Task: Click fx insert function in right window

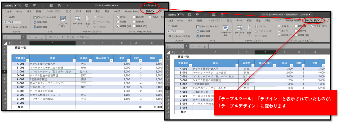Action: [205, 46]
